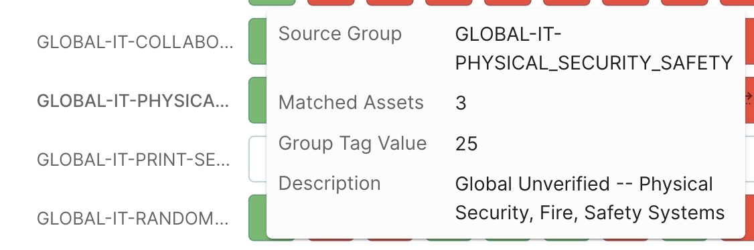The width and height of the screenshot is (754, 250).
Task: Click red cell right of tooltip in COLLABO row
Action: pyautogui.click(x=750, y=41)
